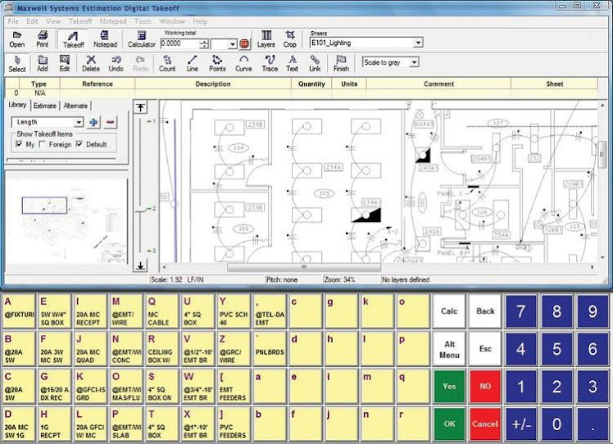613x444 pixels.
Task: Click keypad key Q MC CABLE
Action: coord(161,311)
